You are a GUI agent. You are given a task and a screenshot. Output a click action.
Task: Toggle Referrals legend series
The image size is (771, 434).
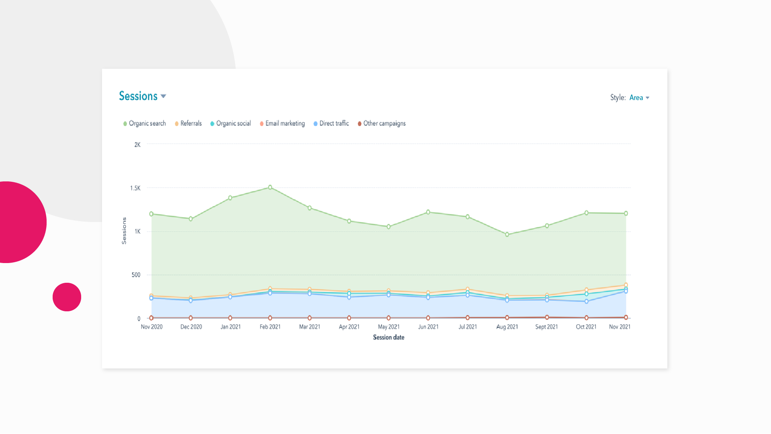pos(188,123)
